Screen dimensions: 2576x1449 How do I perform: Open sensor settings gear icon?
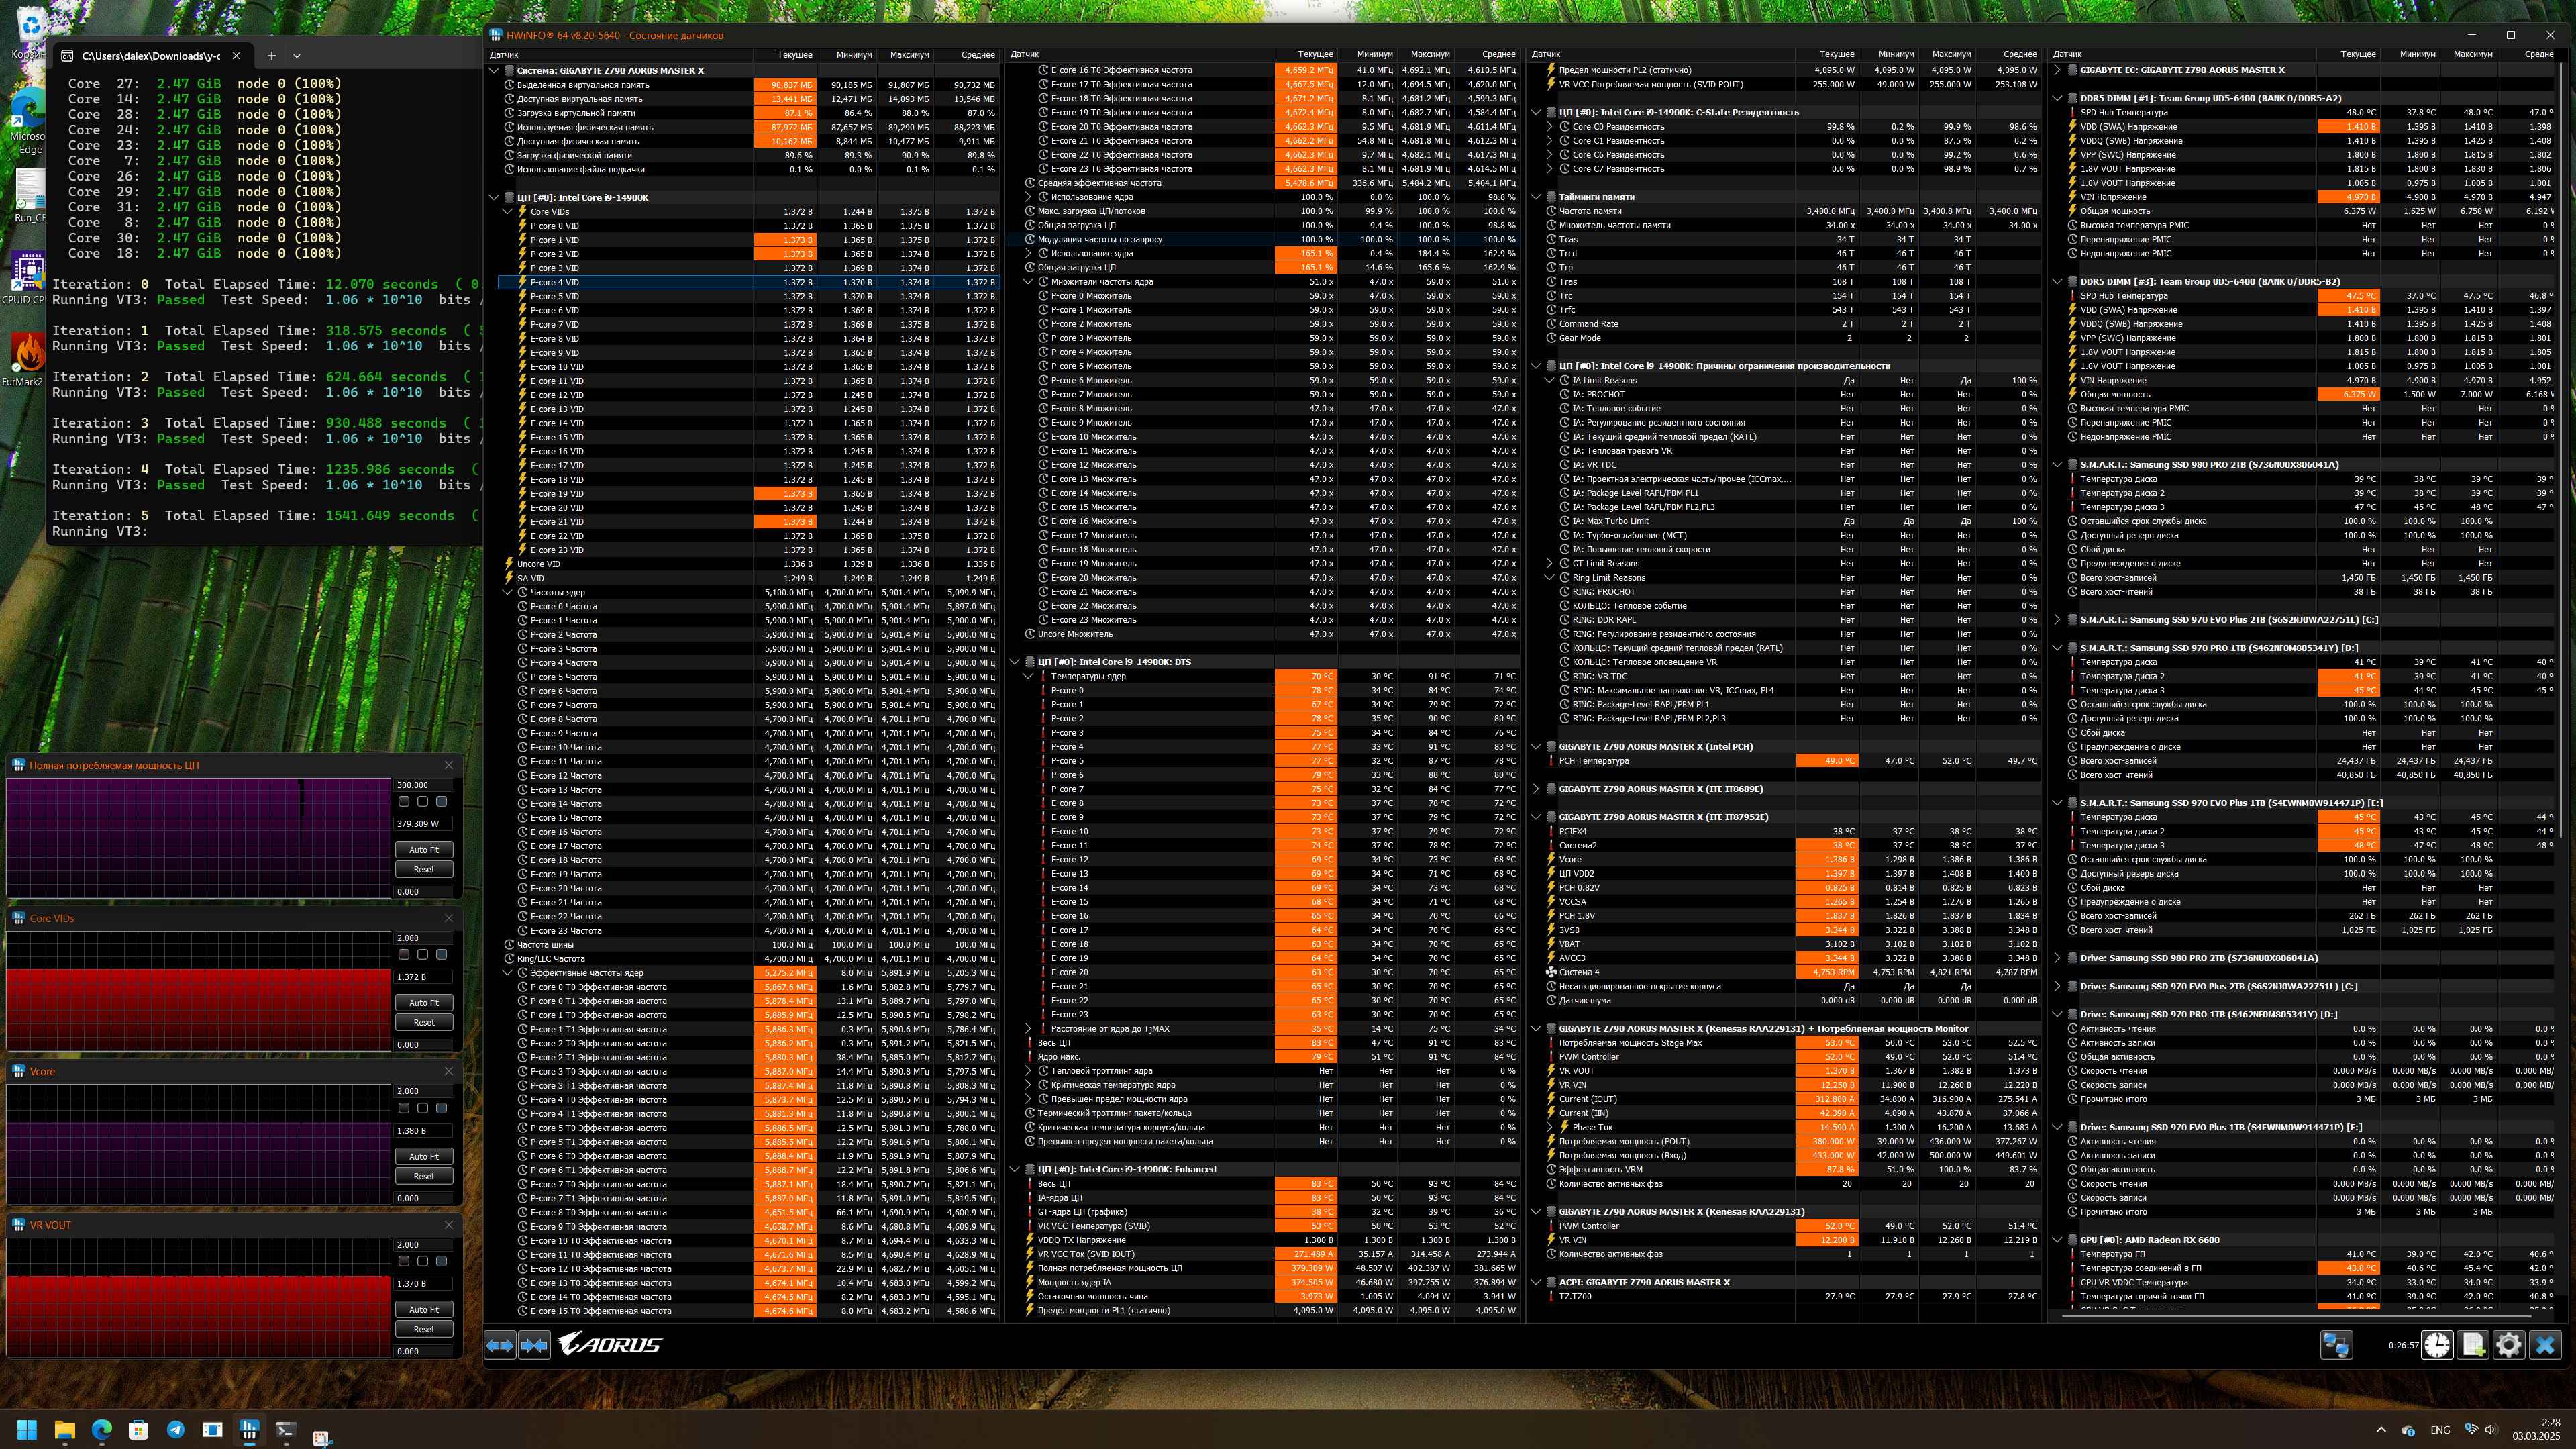(x=2508, y=1345)
